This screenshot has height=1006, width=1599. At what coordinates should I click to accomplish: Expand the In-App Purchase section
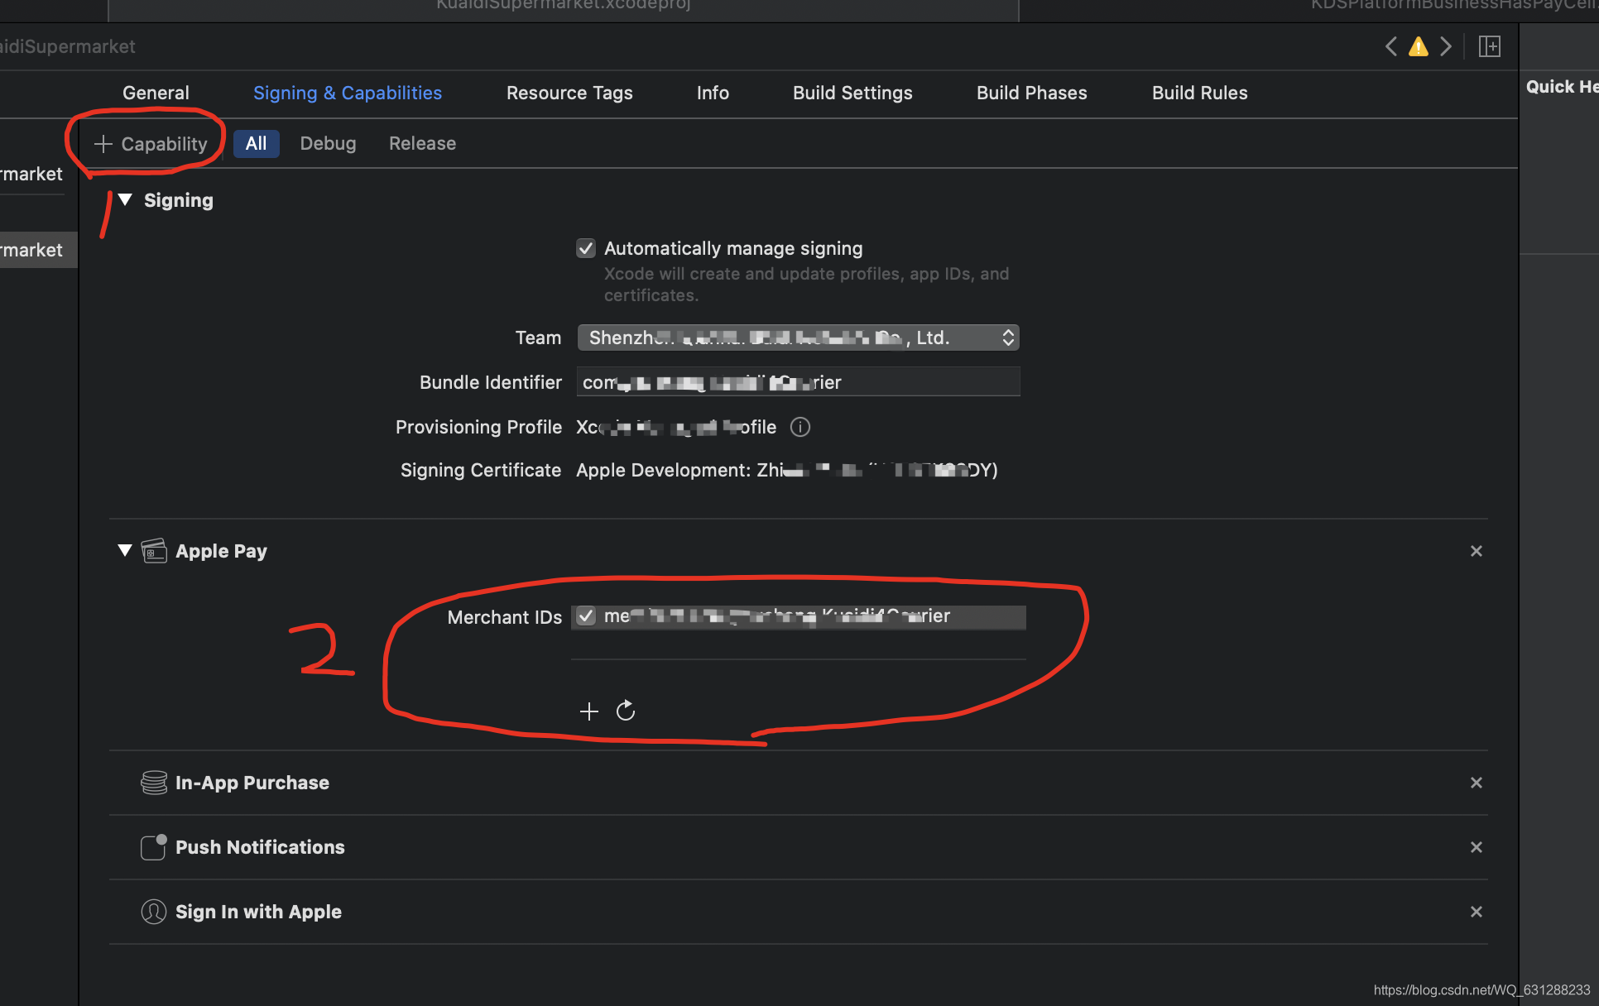(252, 783)
